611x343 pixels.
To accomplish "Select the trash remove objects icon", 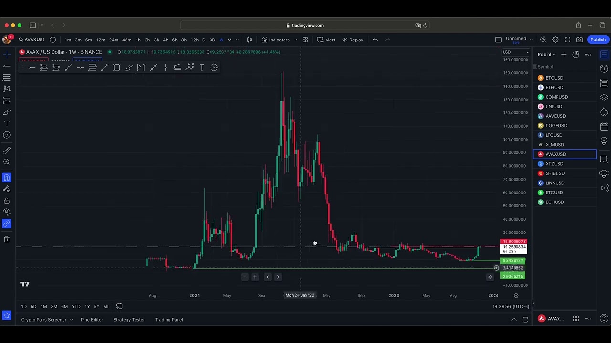I will (7, 239).
